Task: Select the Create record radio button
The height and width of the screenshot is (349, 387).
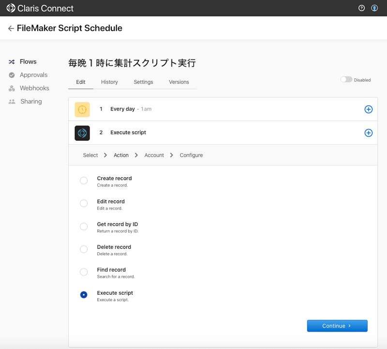Action: pyautogui.click(x=84, y=181)
